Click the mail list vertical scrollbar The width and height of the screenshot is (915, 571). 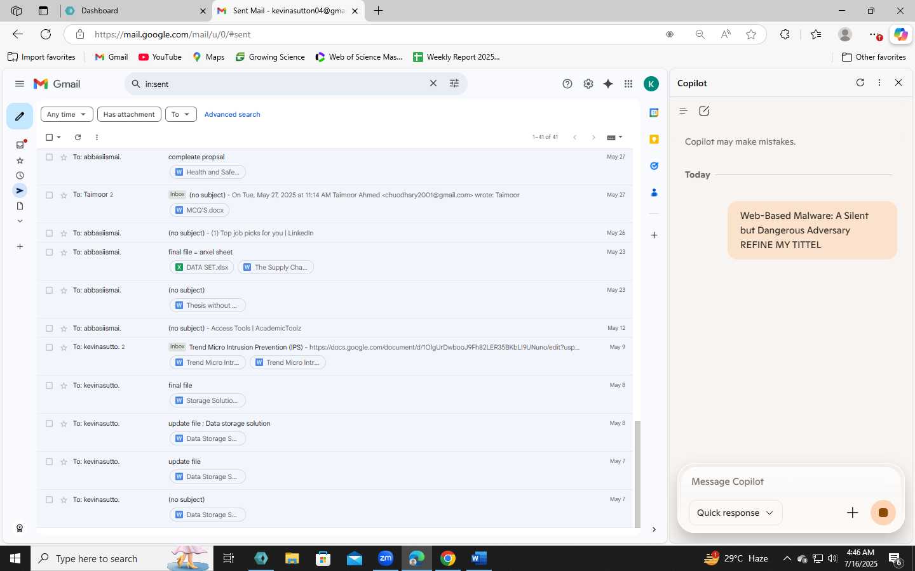637,474
